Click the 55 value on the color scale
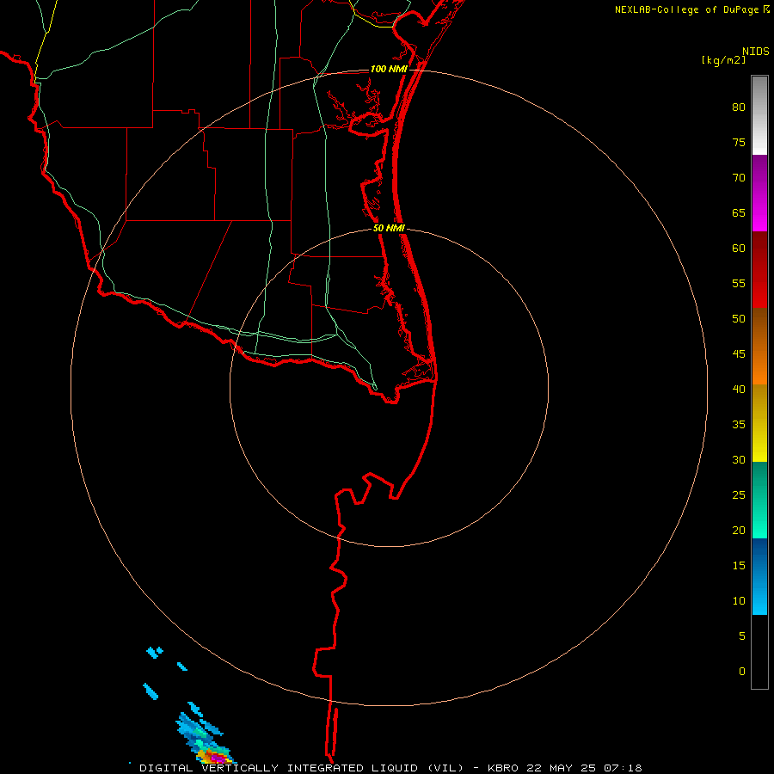This screenshot has width=774, height=774. [x=739, y=283]
